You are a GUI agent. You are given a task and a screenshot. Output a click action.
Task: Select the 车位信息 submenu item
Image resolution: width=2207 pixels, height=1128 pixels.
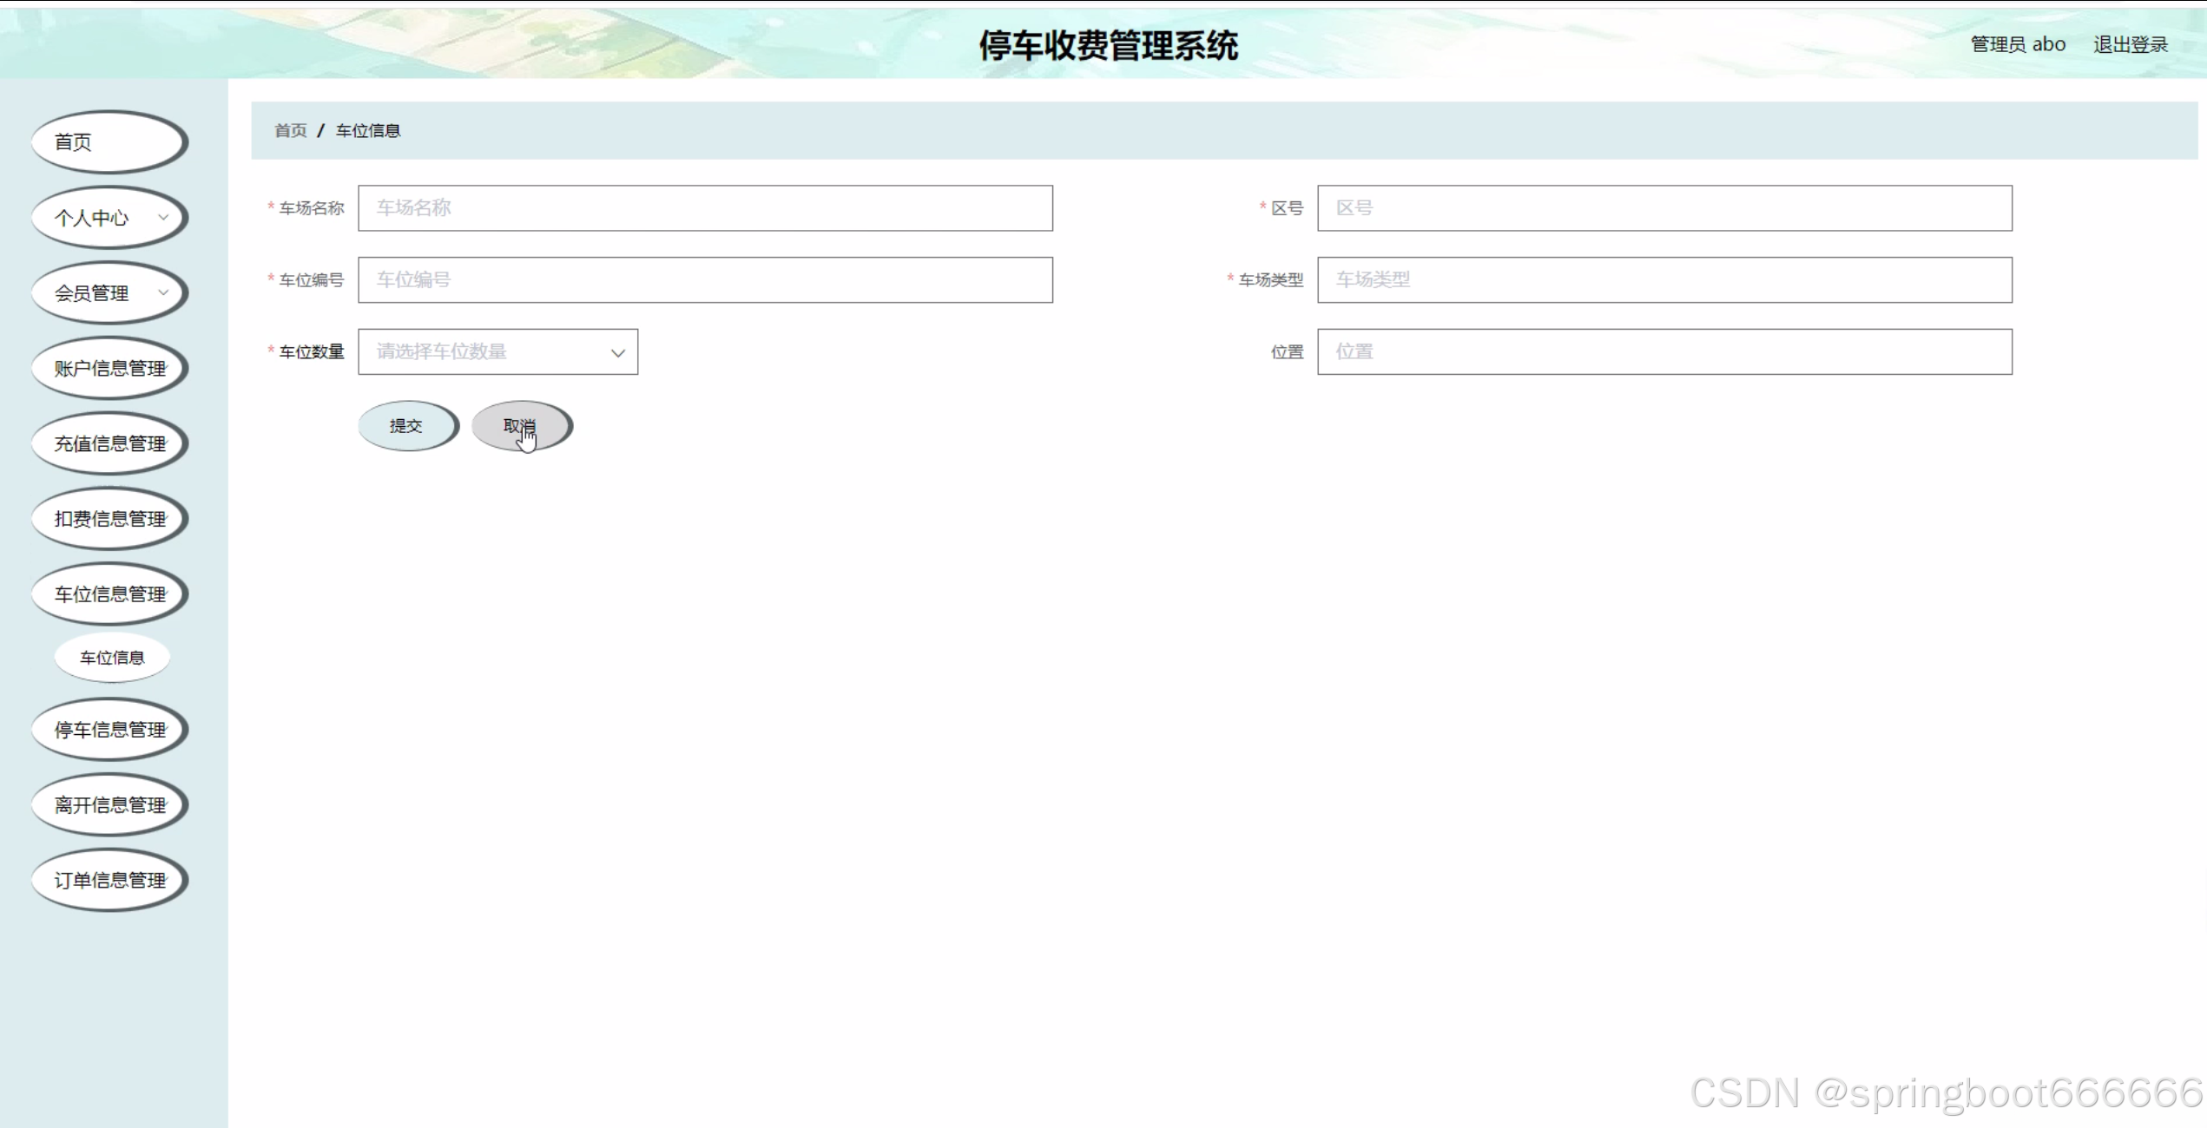[x=112, y=658]
